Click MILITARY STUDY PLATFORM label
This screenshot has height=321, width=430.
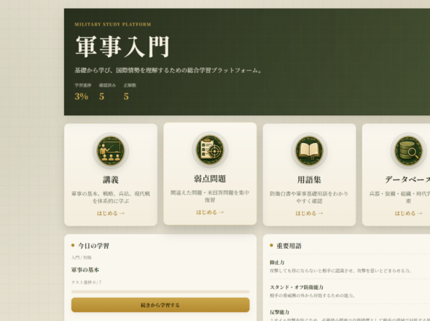[x=113, y=24]
